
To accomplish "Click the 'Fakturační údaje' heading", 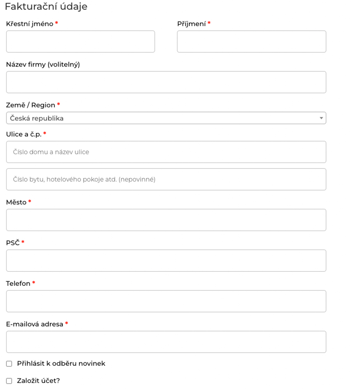I will (46, 7).
